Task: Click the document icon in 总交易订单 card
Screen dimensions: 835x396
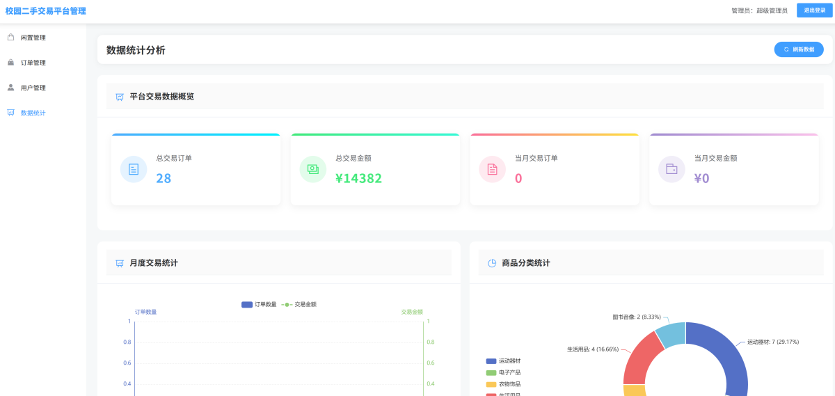Action: [x=134, y=169]
